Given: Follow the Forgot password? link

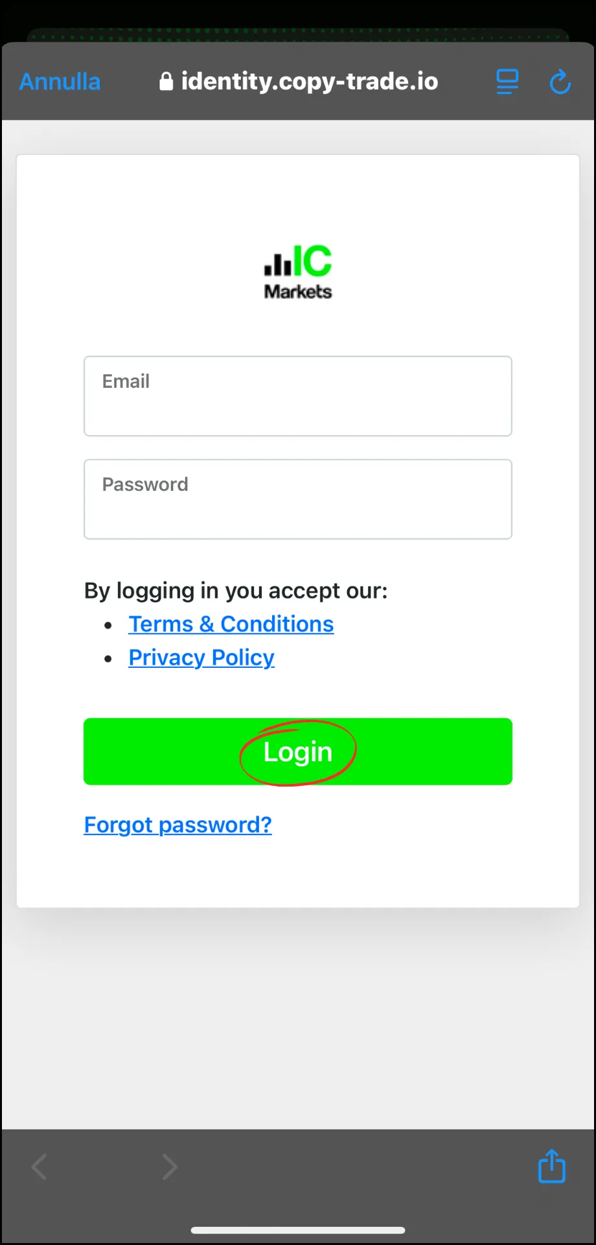Looking at the screenshot, I should (178, 825).
